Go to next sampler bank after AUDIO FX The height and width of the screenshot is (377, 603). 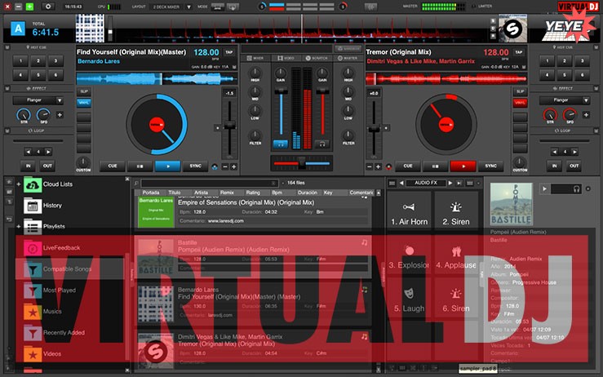click(x=450, y=183)
